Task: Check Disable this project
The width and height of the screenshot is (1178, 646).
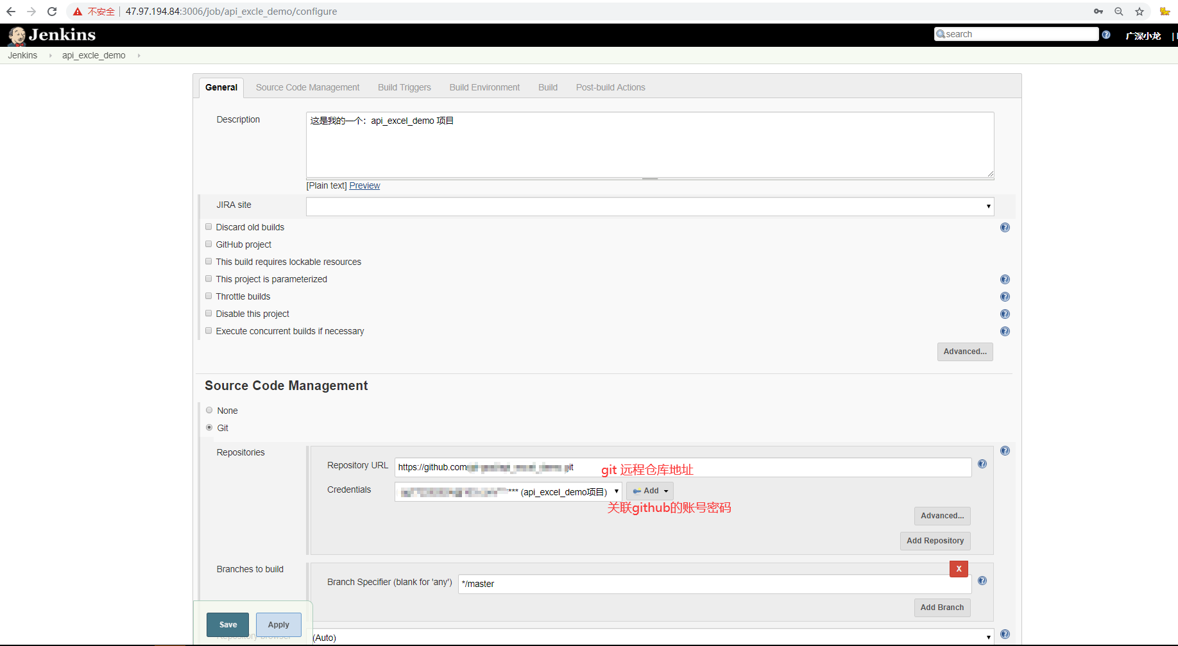Action: click(x=209, y=314)
